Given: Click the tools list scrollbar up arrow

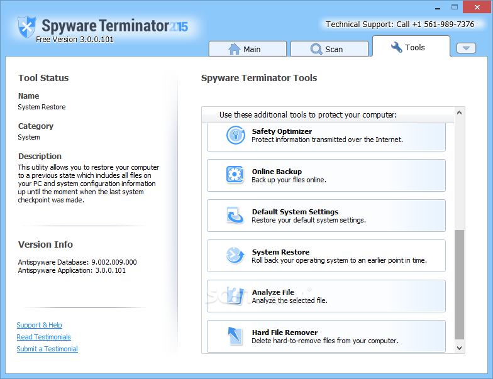Looking at the screenshot, I should point(459,113).
